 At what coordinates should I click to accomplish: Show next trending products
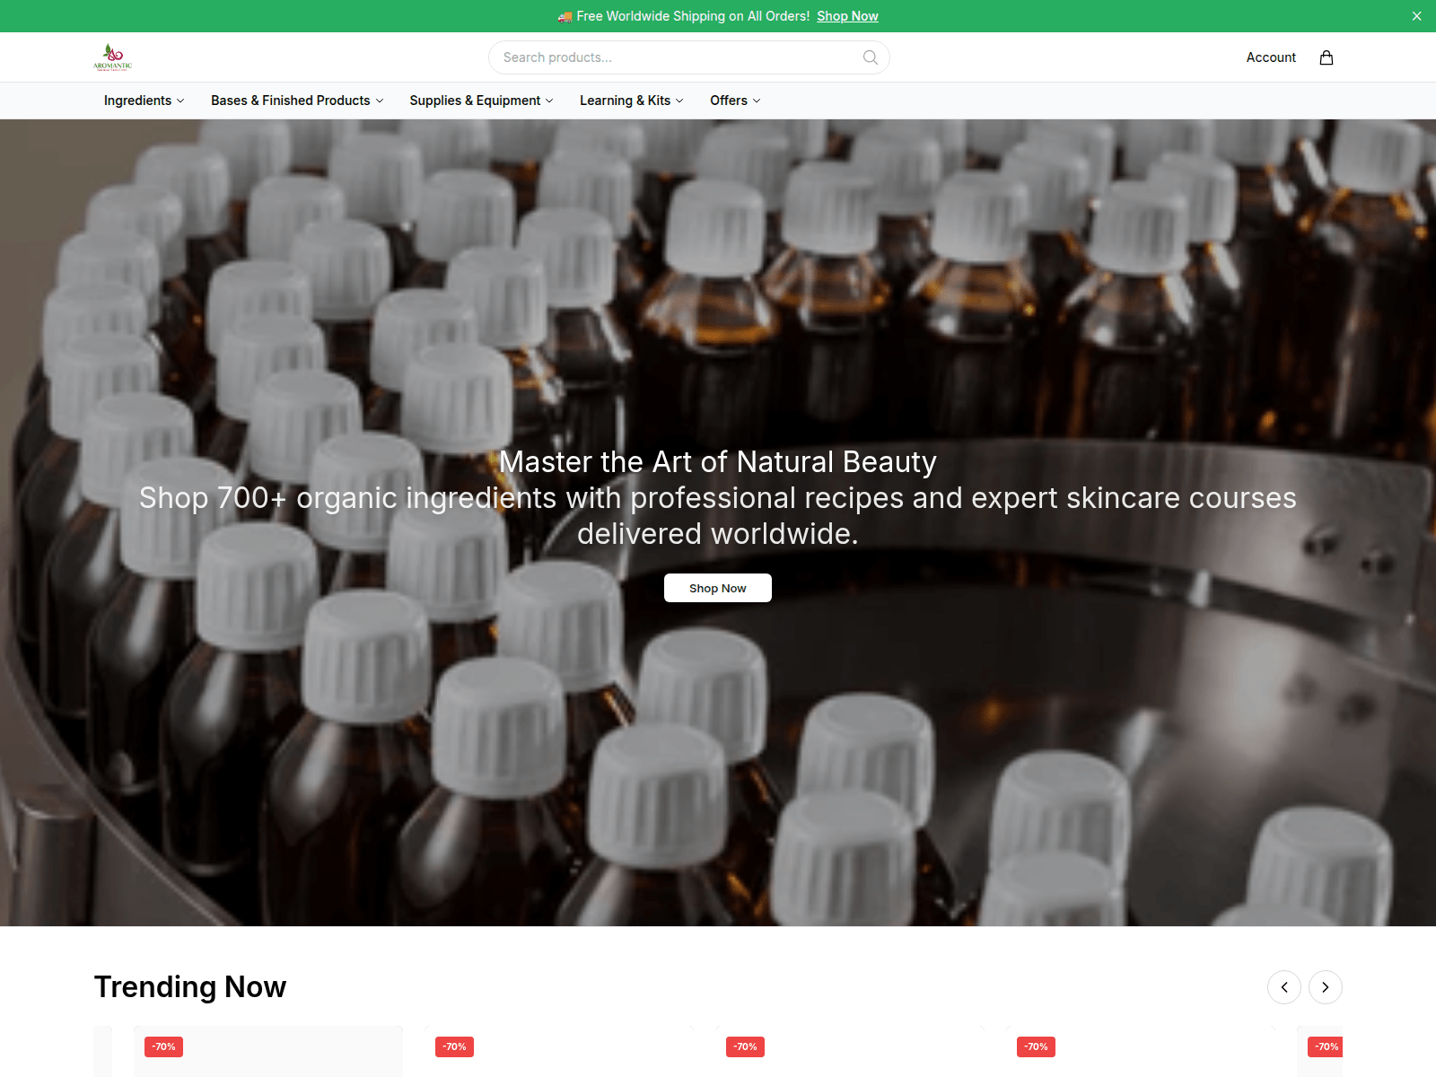pos(1325,987)
